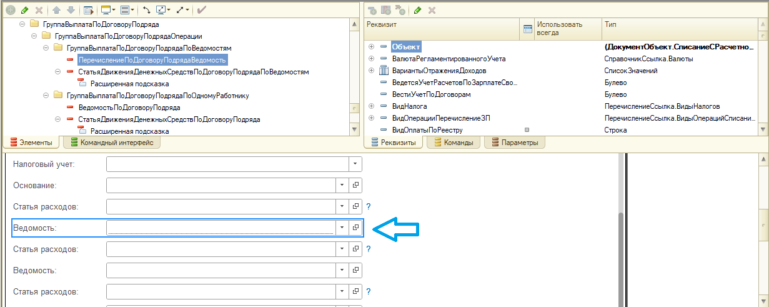Click the green Add element icon in elements toolbar

coord(11,10)
